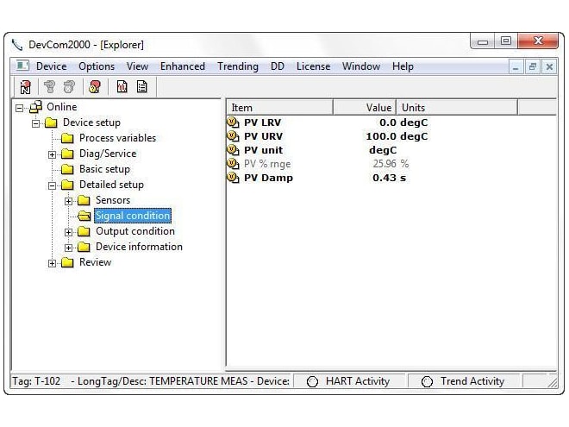Image resolution: width=569 pixels, height=427 pixels.
Task: Click the first toolbar icon with red N
Action: 25,87
